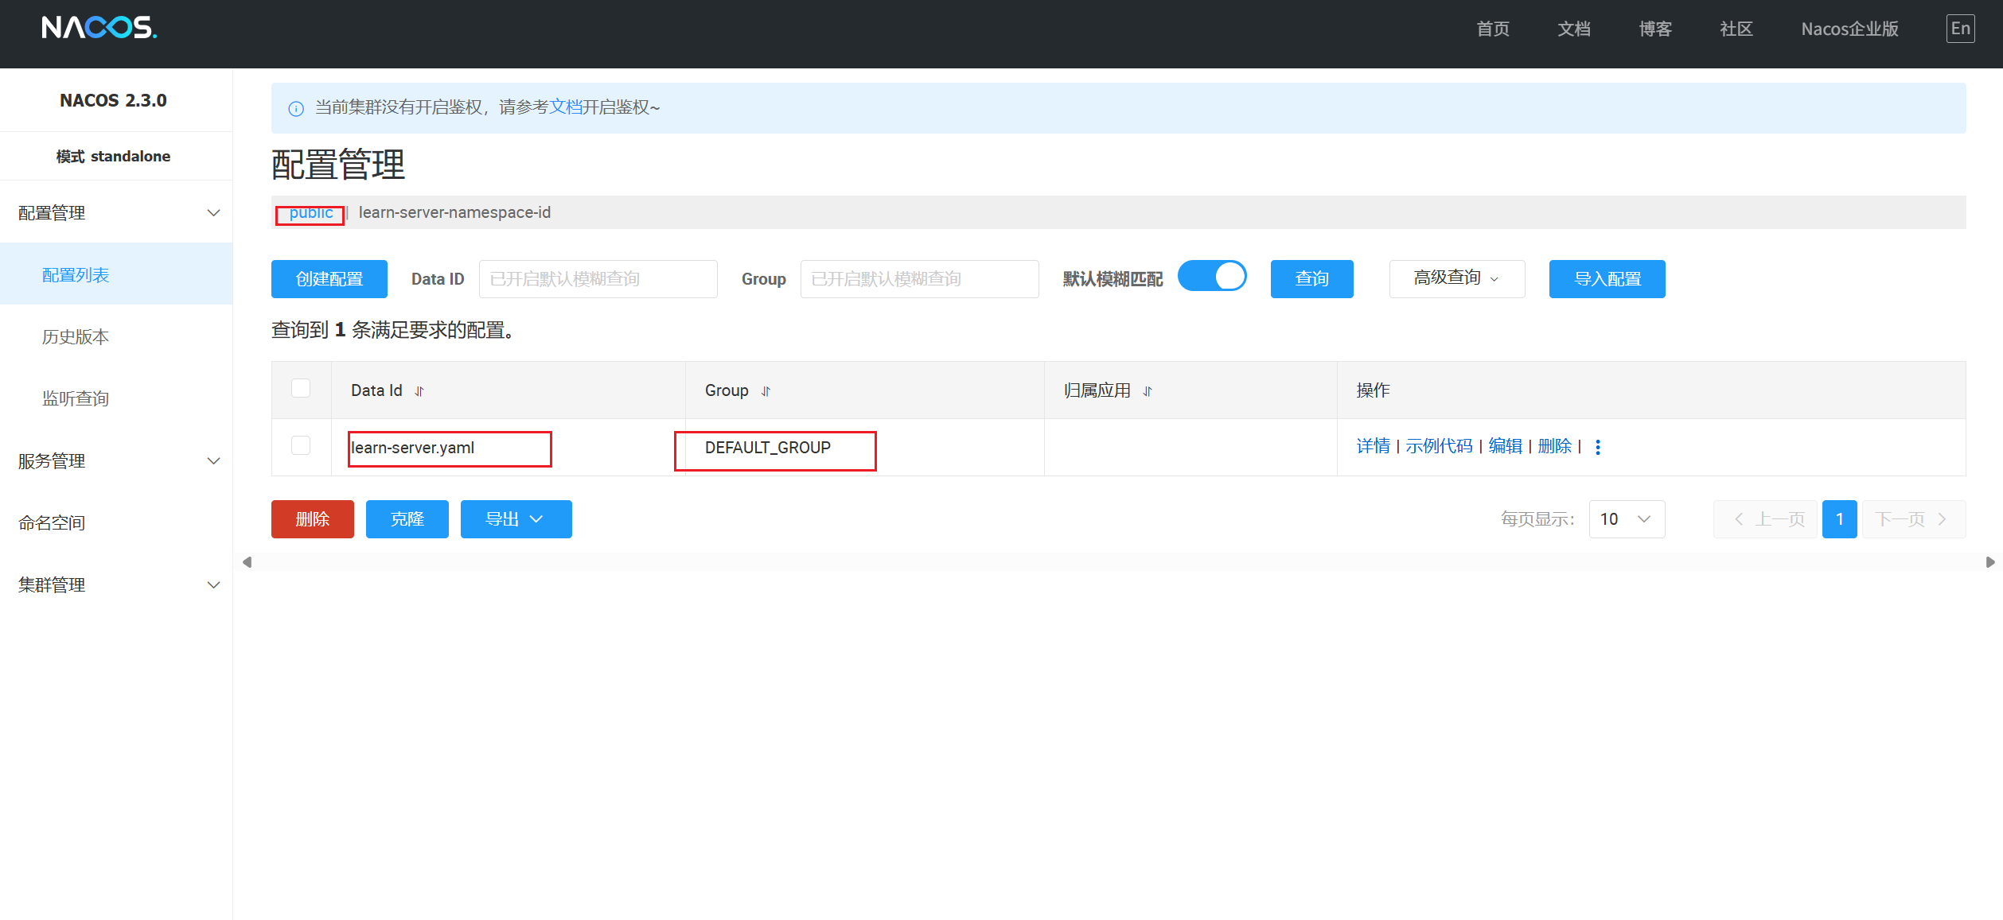Open the three-dot more actions menu
2003x920 pixels.
pos(1598,447)
